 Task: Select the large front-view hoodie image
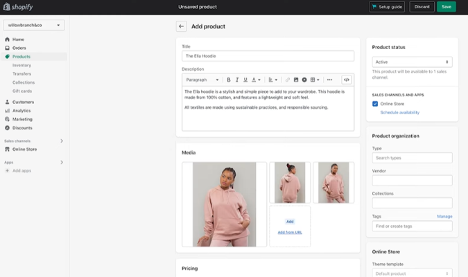tap(224, 204)
